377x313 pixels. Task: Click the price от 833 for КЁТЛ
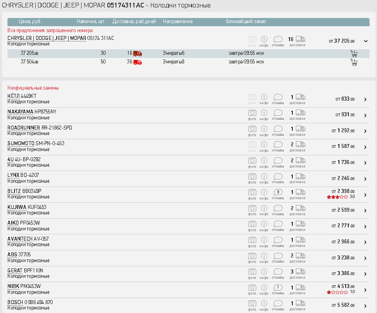click(x=345, y=99)
